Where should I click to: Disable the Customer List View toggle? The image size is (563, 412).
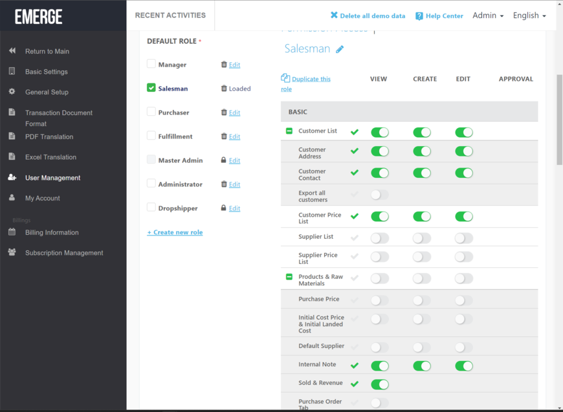(x=380, y=132)
